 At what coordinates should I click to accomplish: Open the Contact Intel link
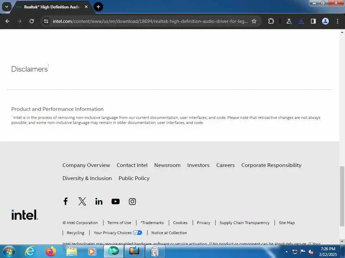(132, 165)
